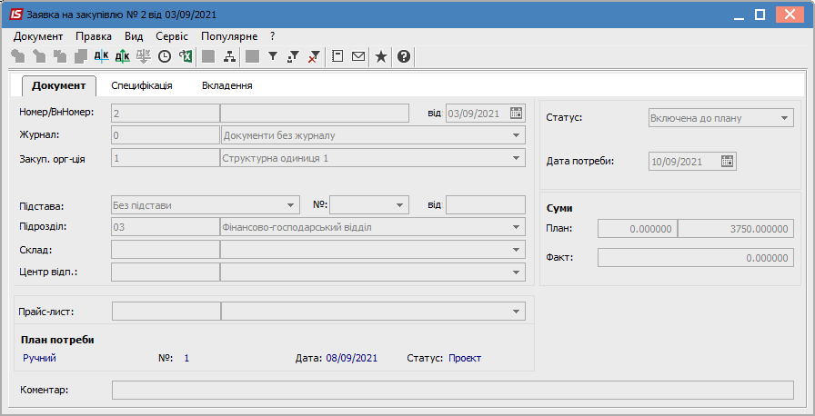The height and width of the screenshot is (416, 815).
Task: Clear filter with red X funnel icon
Action: pos(314,56)
